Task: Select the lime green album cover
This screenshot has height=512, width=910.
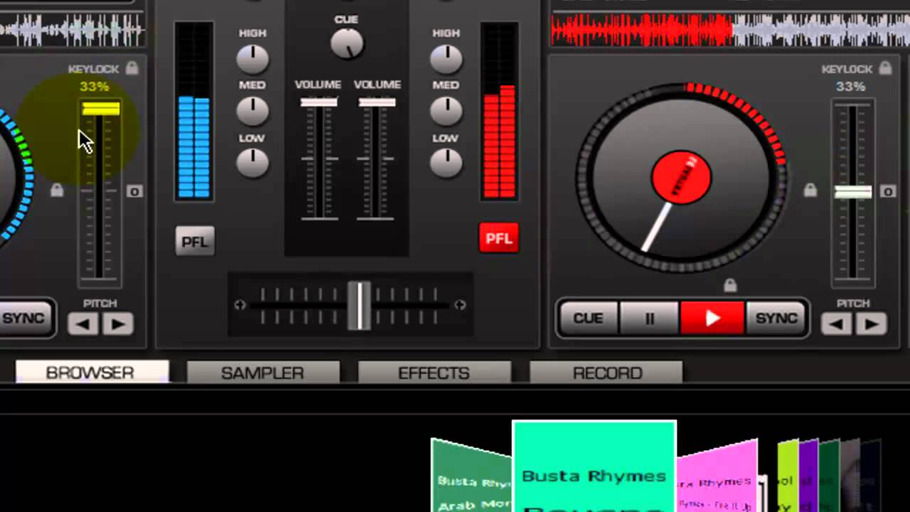Action: click(787, 476)
